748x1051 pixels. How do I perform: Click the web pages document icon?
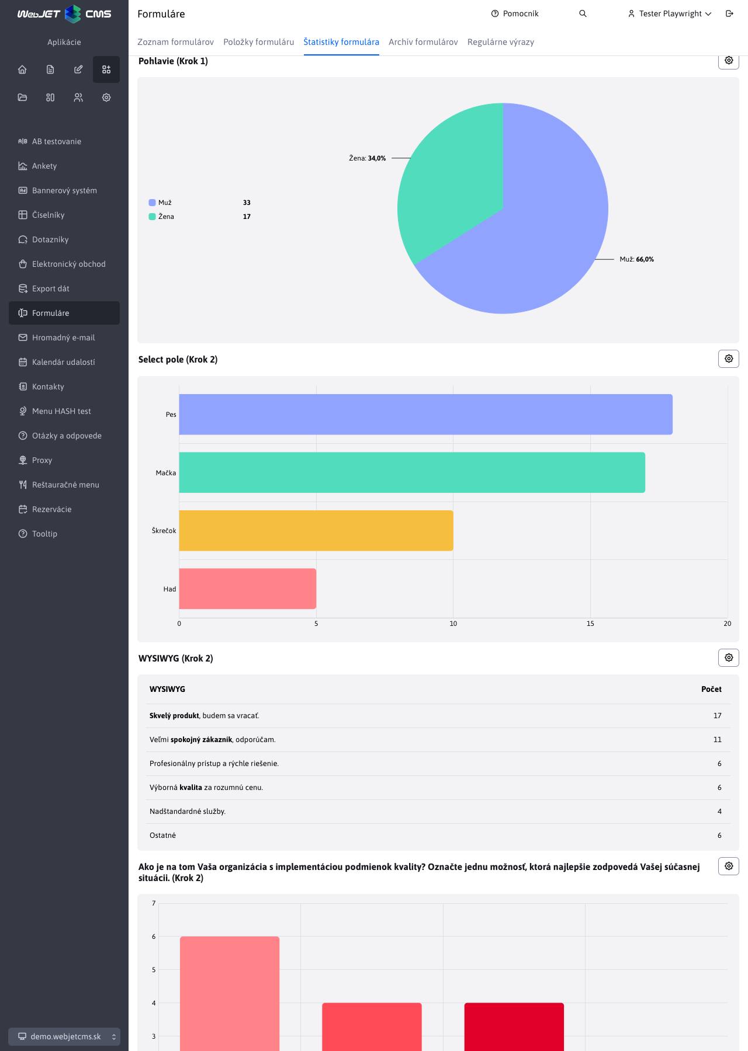(x=50, y=69)
